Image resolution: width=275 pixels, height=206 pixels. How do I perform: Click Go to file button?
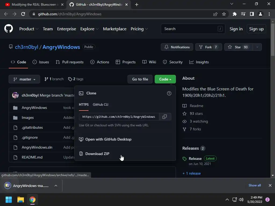140,79
